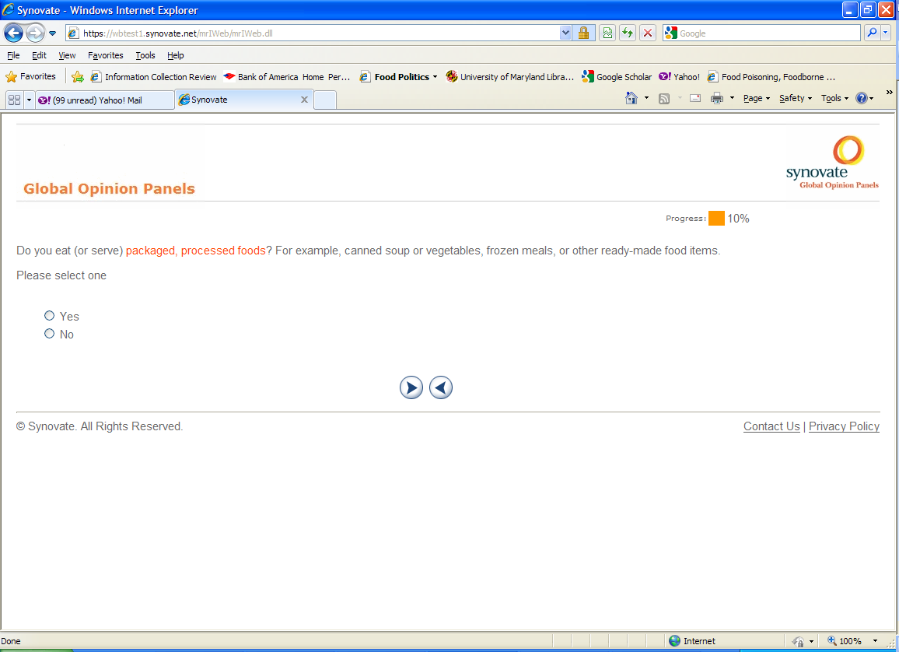Expand the address bar history dropdown
Screen dimensions: 899x652
point(565,33)
